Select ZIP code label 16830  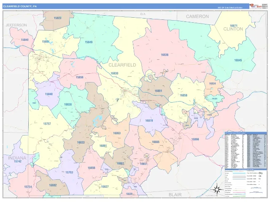pyautogui.click(x=114, y=73)
